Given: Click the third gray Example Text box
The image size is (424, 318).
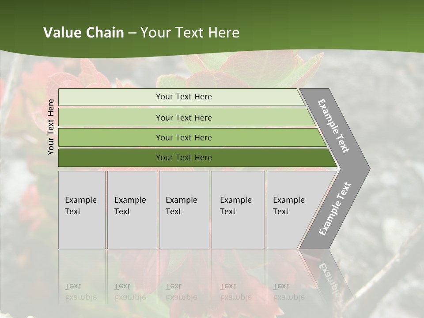Looking at the screenshot, I should click(184, 209).
